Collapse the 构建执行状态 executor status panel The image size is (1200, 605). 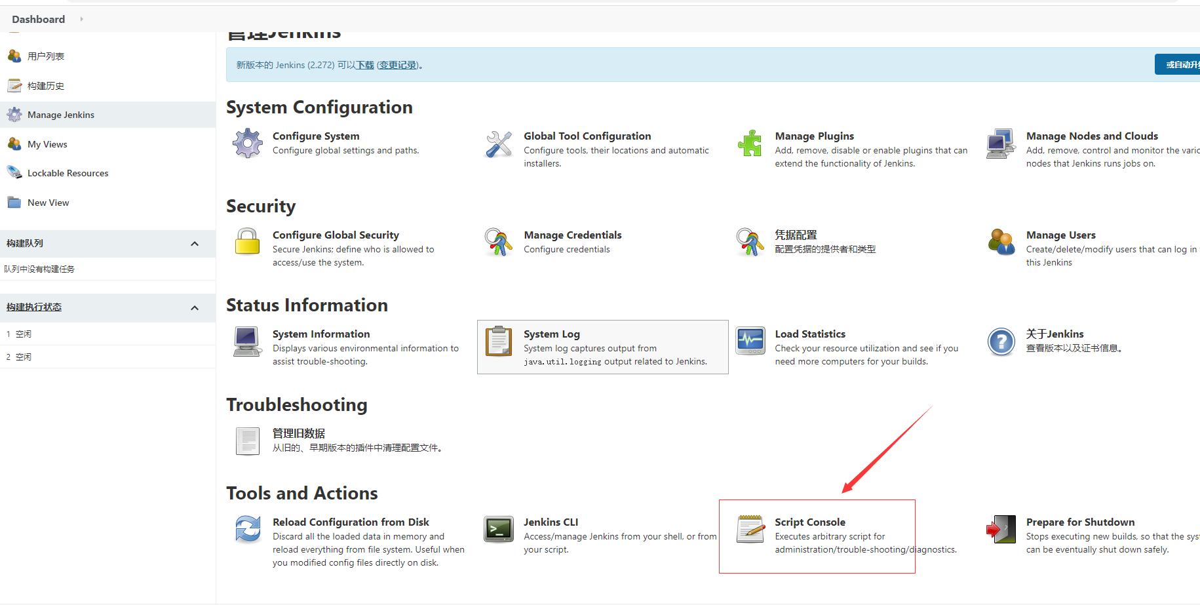[195, 308]
